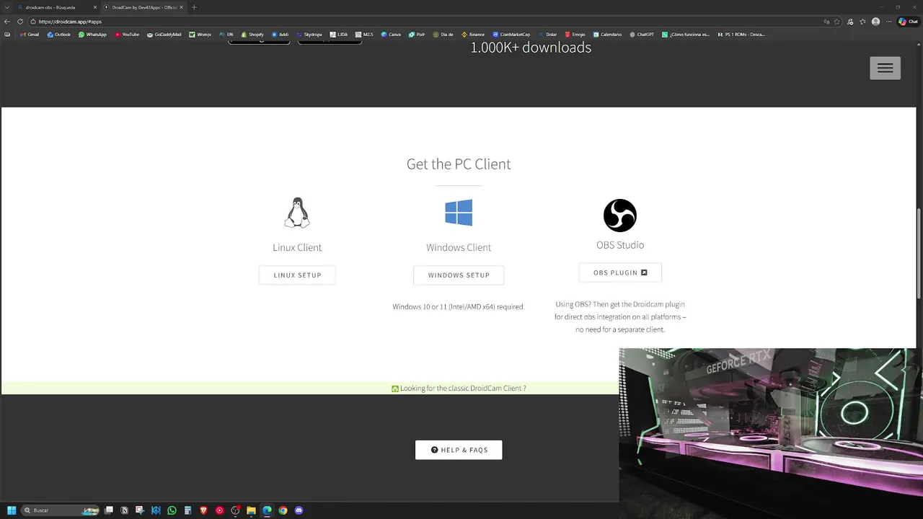Add this page to favorites

[837, 22]
